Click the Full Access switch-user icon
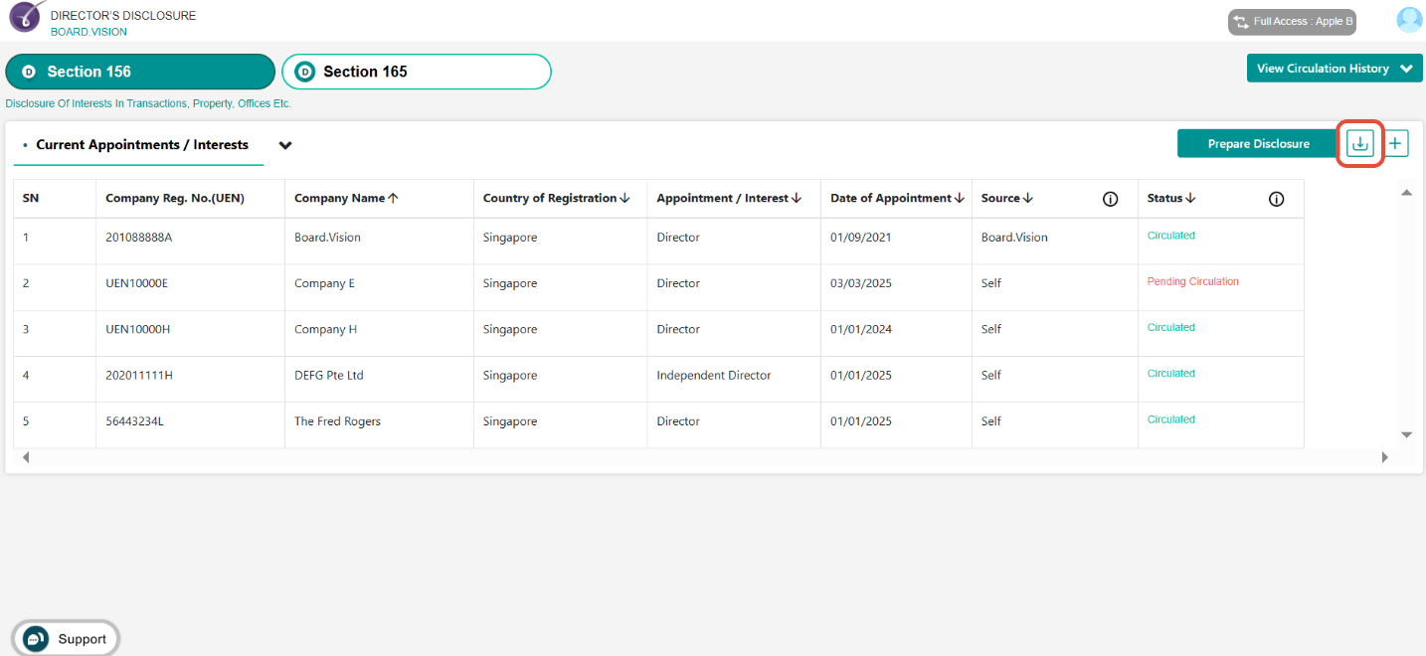Screen dimensions: 1426x656 pos(1240,22)
